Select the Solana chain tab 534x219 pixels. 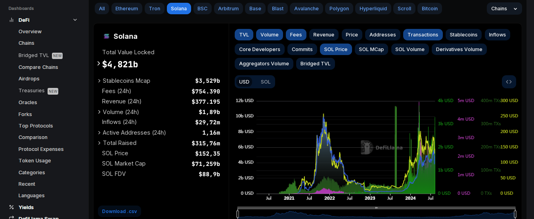click(179, 9)
